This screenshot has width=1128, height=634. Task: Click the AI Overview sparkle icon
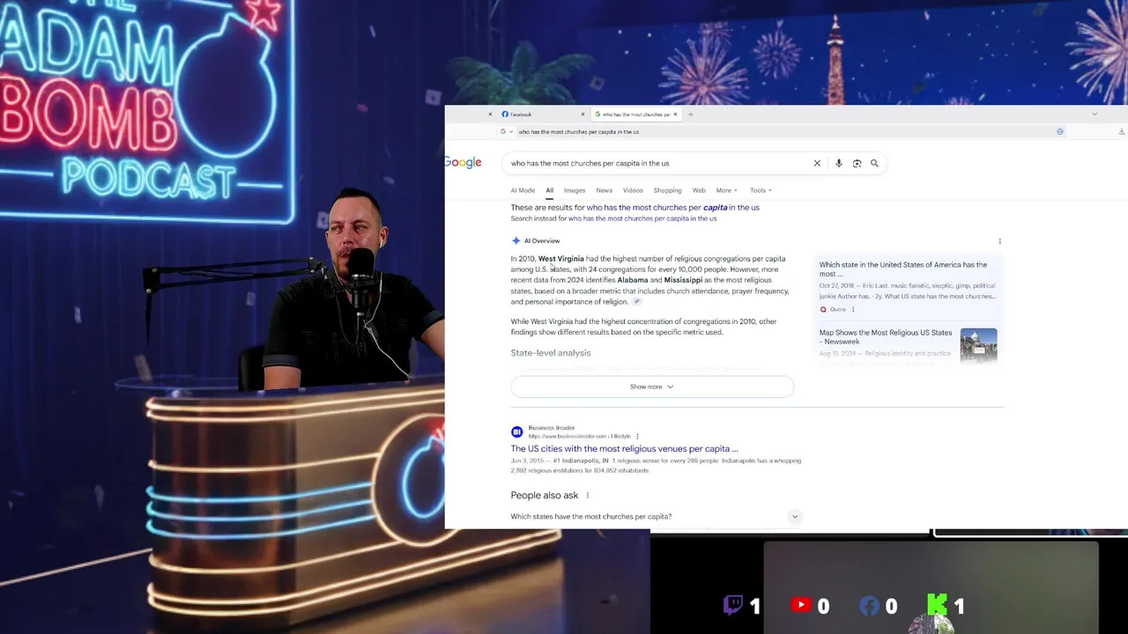[x=516, y=240]
